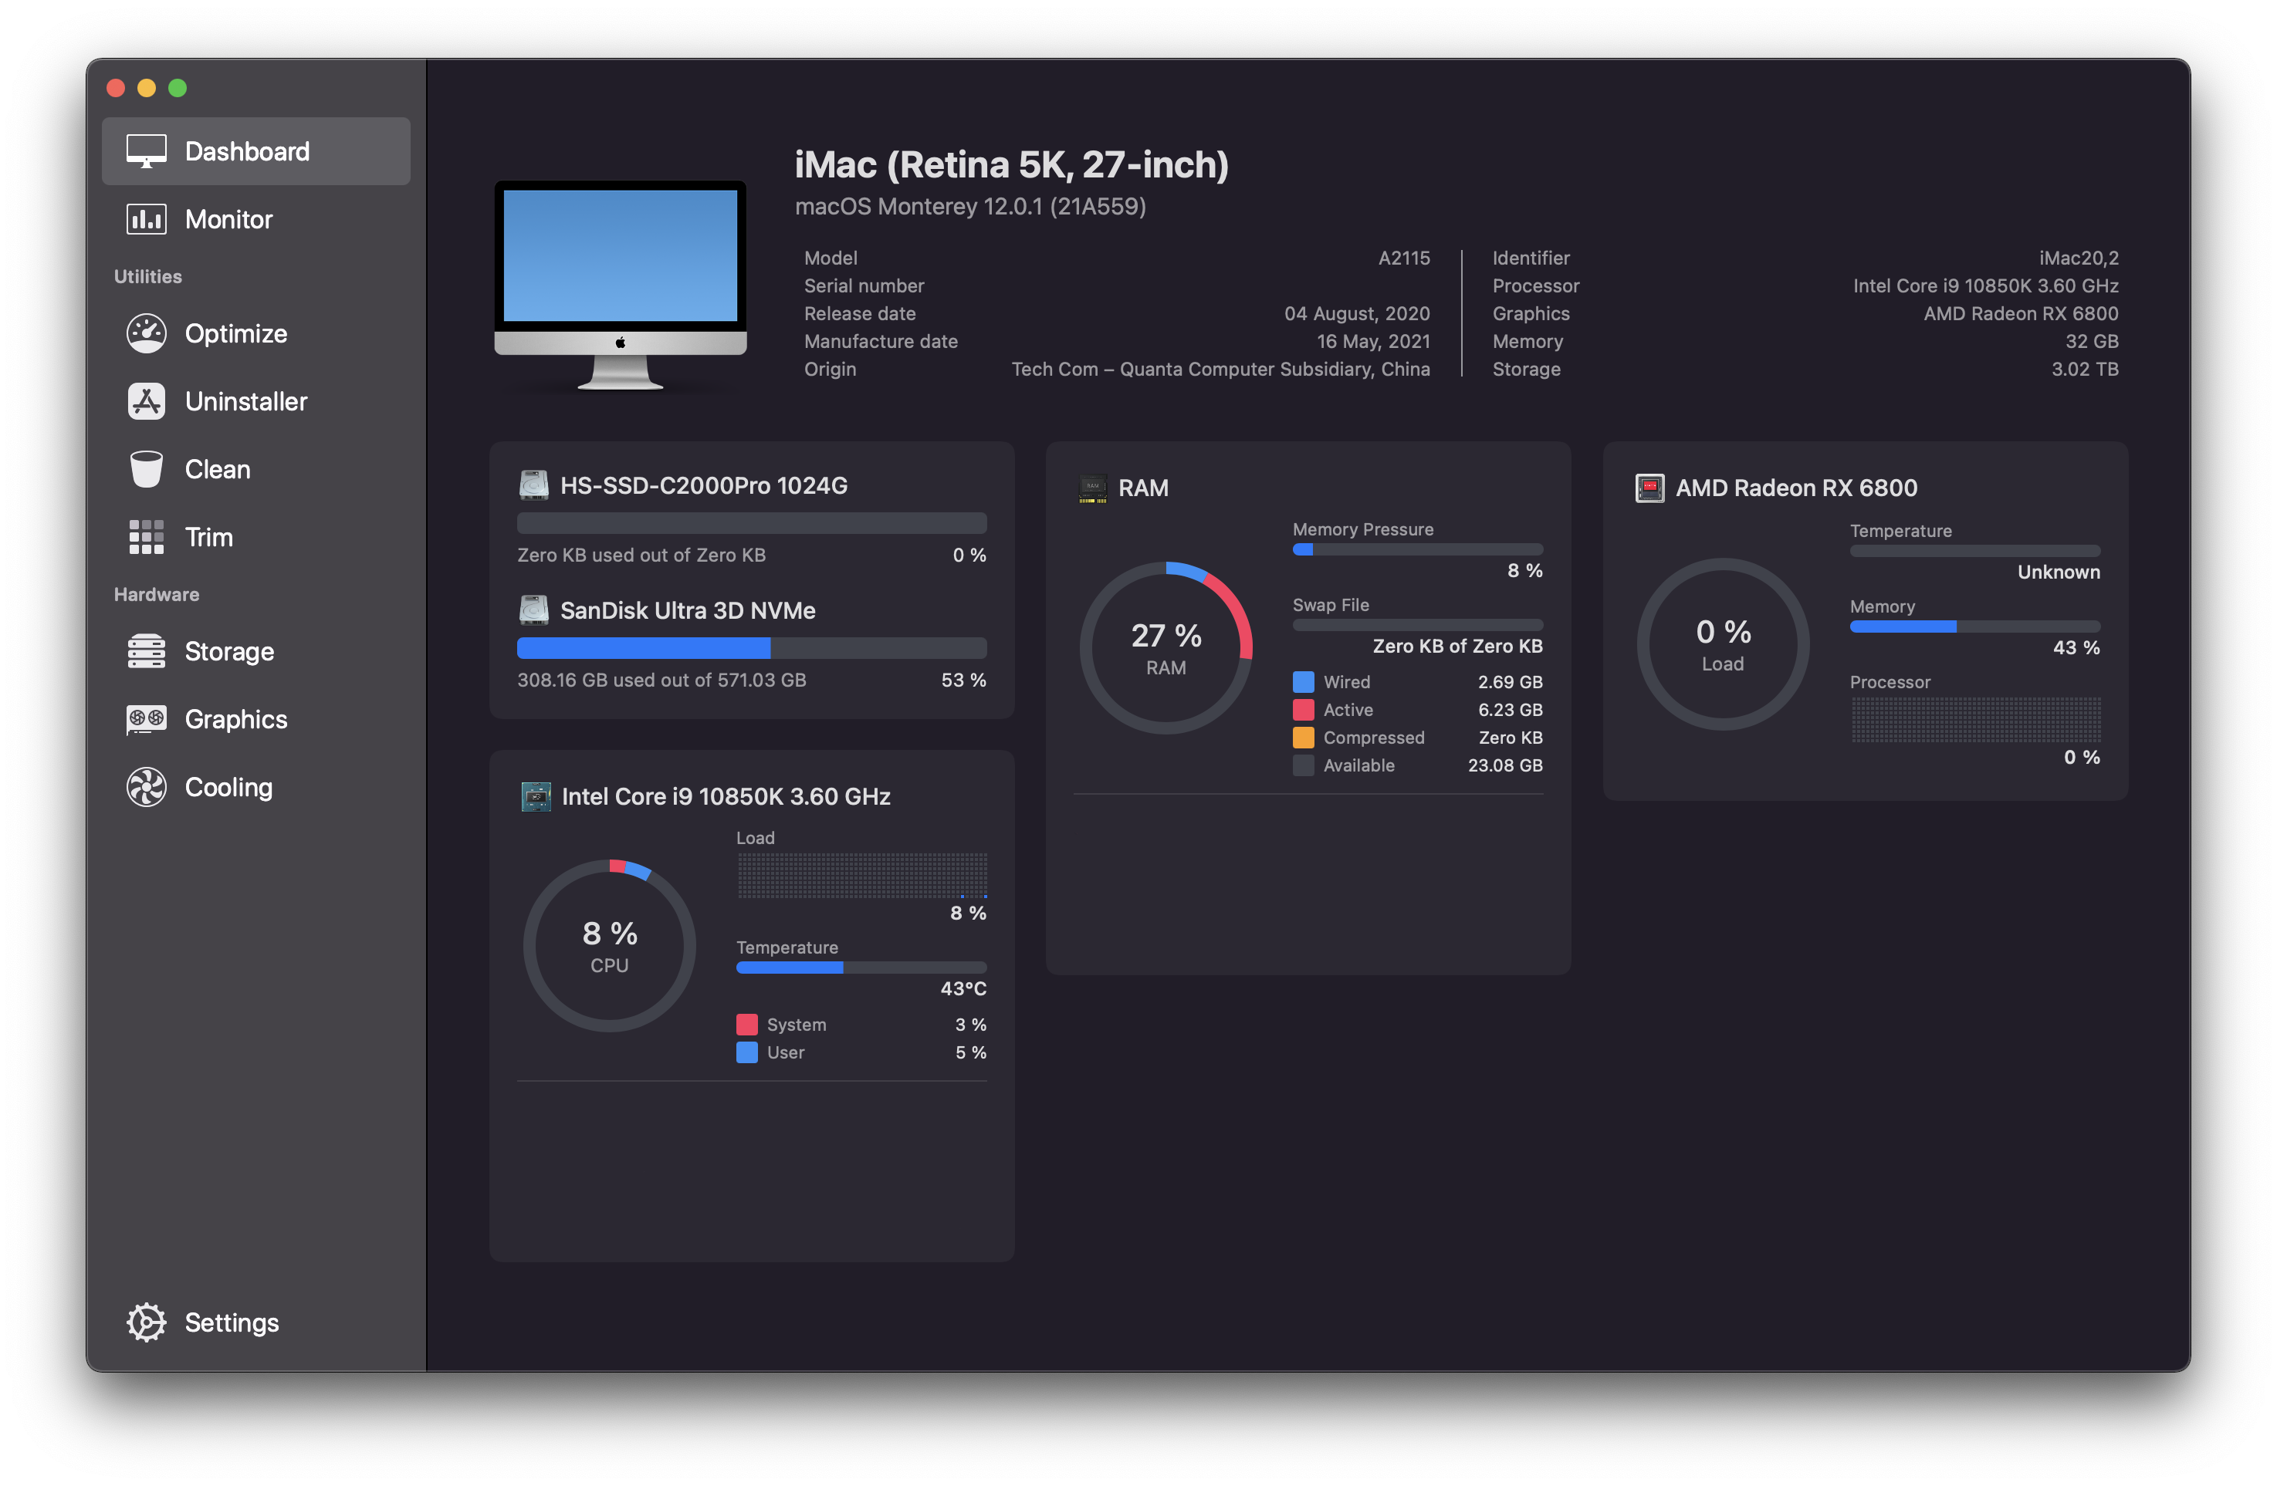Click the SanDisk disk usage progress bar

pyautogui.click(x=751, y=648)
